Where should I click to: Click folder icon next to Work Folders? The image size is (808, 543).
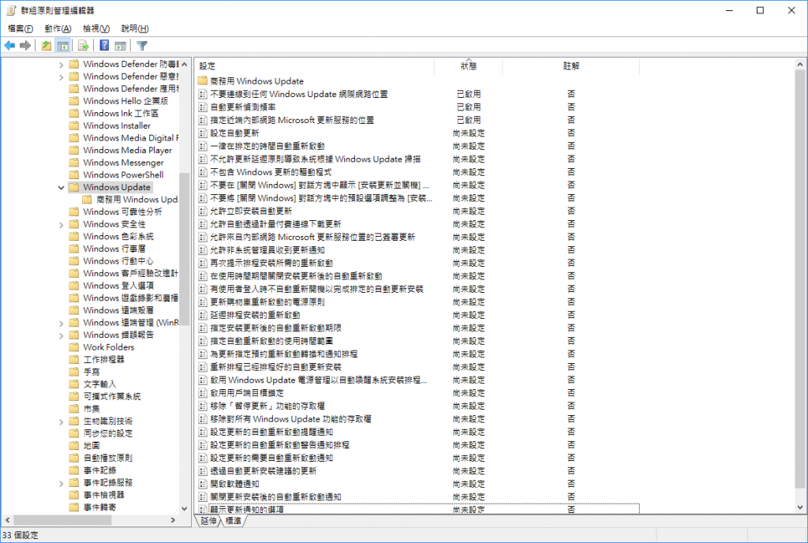pos(74,347)
